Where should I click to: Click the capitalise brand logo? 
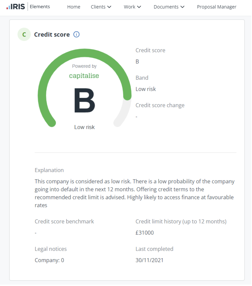point(84,76)
